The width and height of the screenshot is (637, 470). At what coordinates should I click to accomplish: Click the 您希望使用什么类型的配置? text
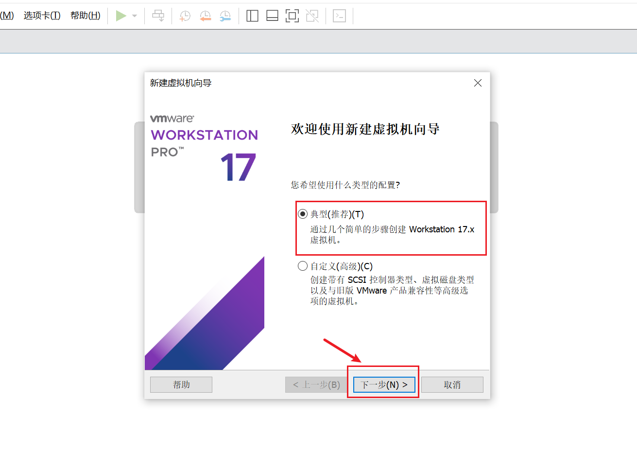coord(345,185)
